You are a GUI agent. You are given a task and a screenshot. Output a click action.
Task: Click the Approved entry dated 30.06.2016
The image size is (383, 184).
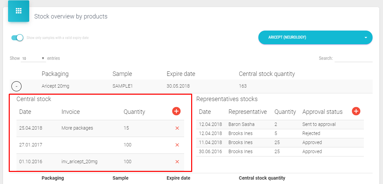tap(312, 151)
